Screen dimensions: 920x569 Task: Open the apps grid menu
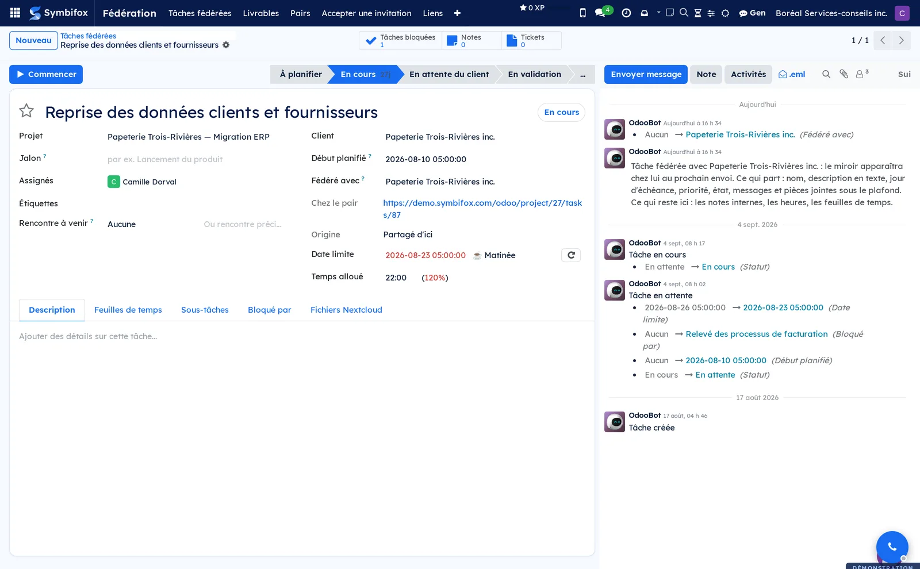click(16, 13)
